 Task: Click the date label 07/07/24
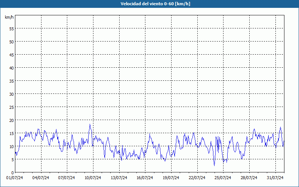click(67, 178)
